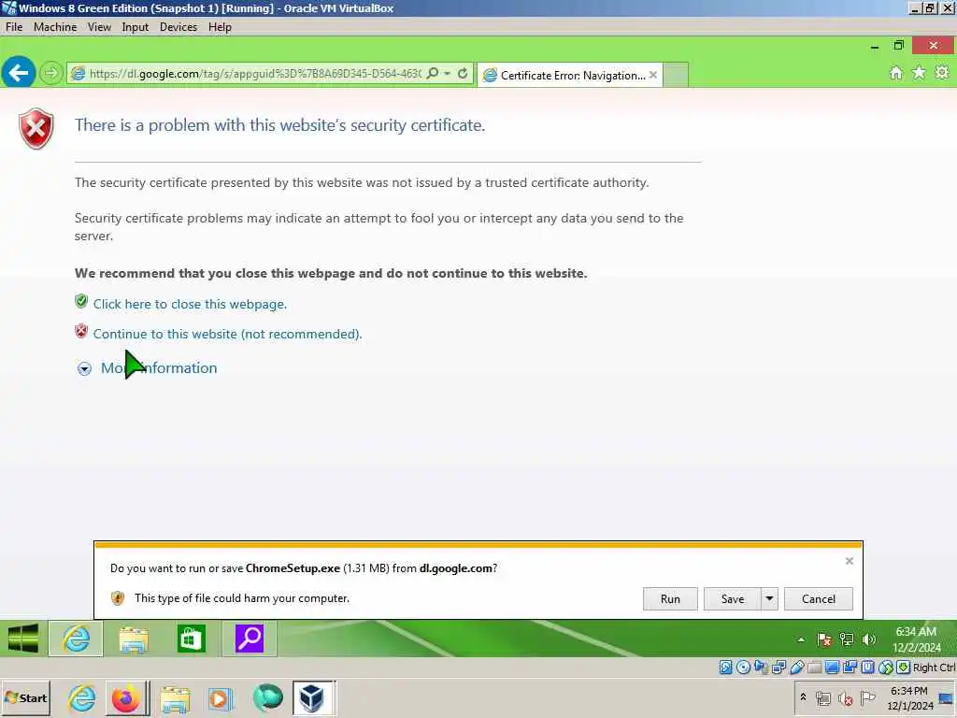Open Internet Explorer on the host taskbar
The image size is (957, 718).
coord(82,698)
